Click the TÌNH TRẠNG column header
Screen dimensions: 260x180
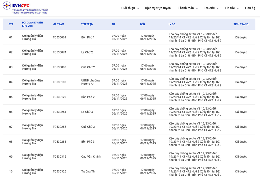[241, 24]
